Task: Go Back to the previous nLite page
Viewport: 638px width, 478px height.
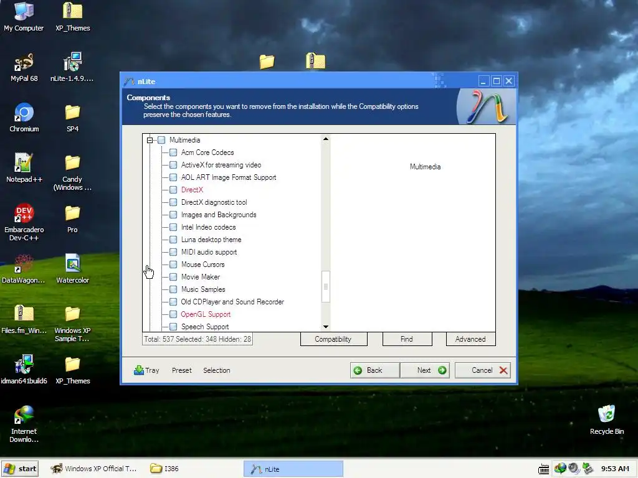Action: (x=374, y=370)
